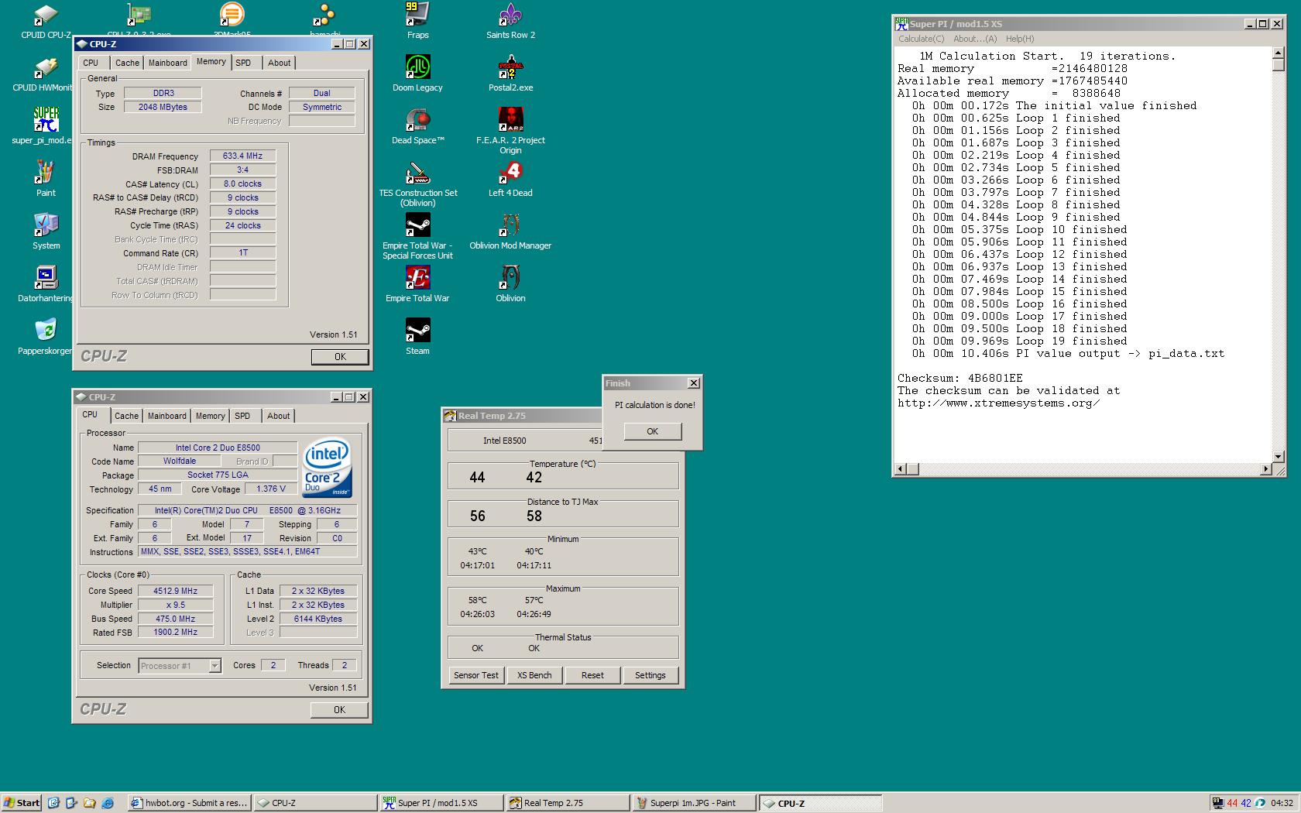
Task: Switch to Superpi 1m.JPG Paint taskbar button
Action: pyautogui.click(x=693, y=803)
